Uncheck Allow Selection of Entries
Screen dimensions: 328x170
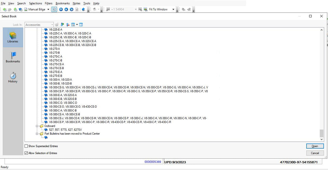point(26,153)
